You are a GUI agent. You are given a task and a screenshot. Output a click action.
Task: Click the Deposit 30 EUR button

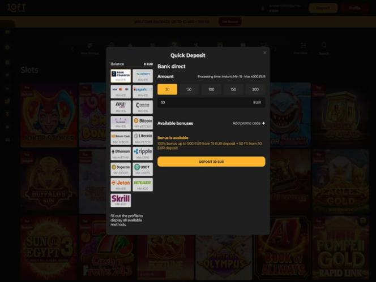(211, 162)
